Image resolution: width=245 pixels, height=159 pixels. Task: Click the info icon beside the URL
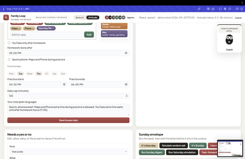tap(4, 9)
